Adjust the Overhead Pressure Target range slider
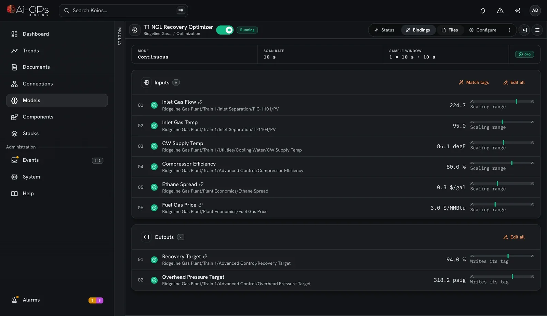The width and height of the screenshot is (547, 316). click(502, 277)
